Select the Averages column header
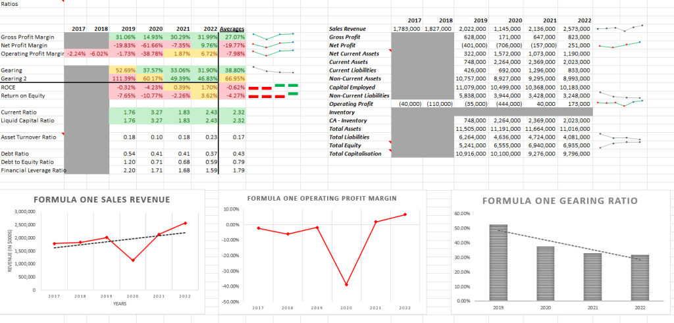 [x=231, y=29]
